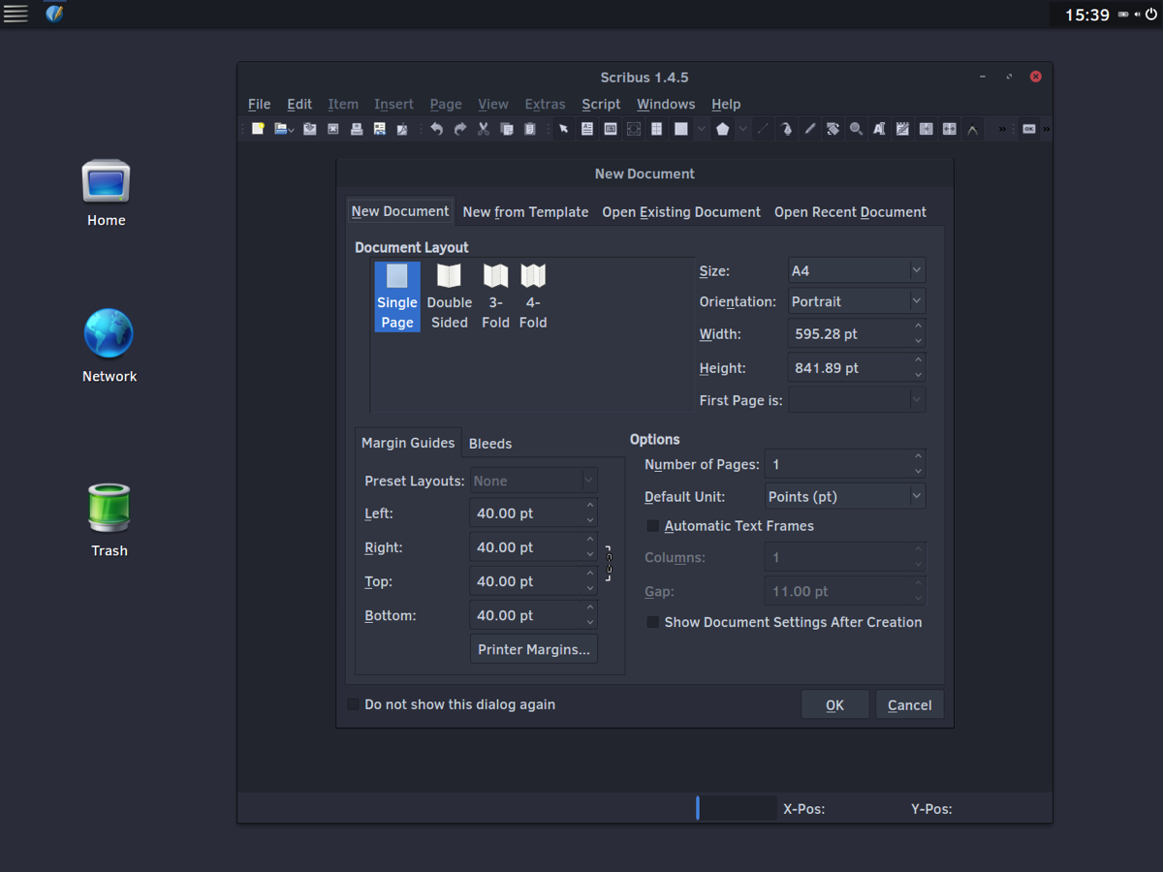This screenshot has width=1163, height=872.
Task: Click the Cut scissors icon
Action: [x=484, y=129]
